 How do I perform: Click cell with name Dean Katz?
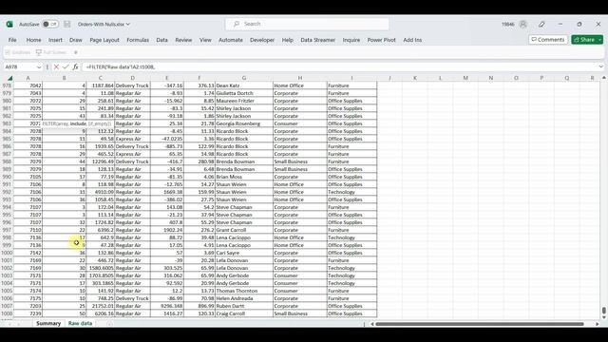pos(244,85)
